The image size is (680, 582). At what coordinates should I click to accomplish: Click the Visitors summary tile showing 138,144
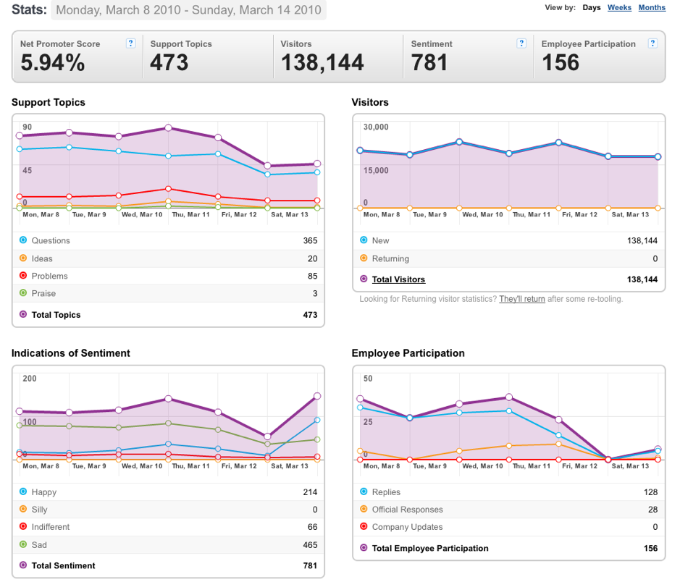point(338,56)
